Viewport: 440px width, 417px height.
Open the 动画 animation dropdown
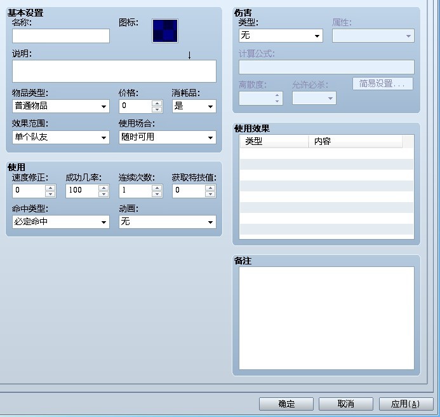(167, 222)
